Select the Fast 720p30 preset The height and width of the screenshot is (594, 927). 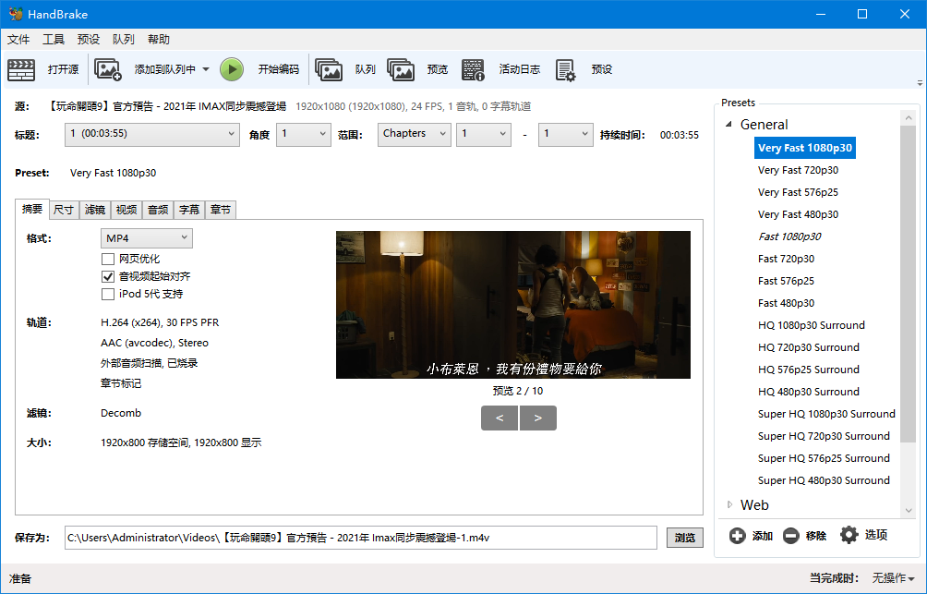tap(786, 259)
